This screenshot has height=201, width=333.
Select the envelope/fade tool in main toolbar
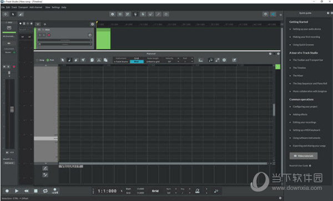[x=21, y=14]
